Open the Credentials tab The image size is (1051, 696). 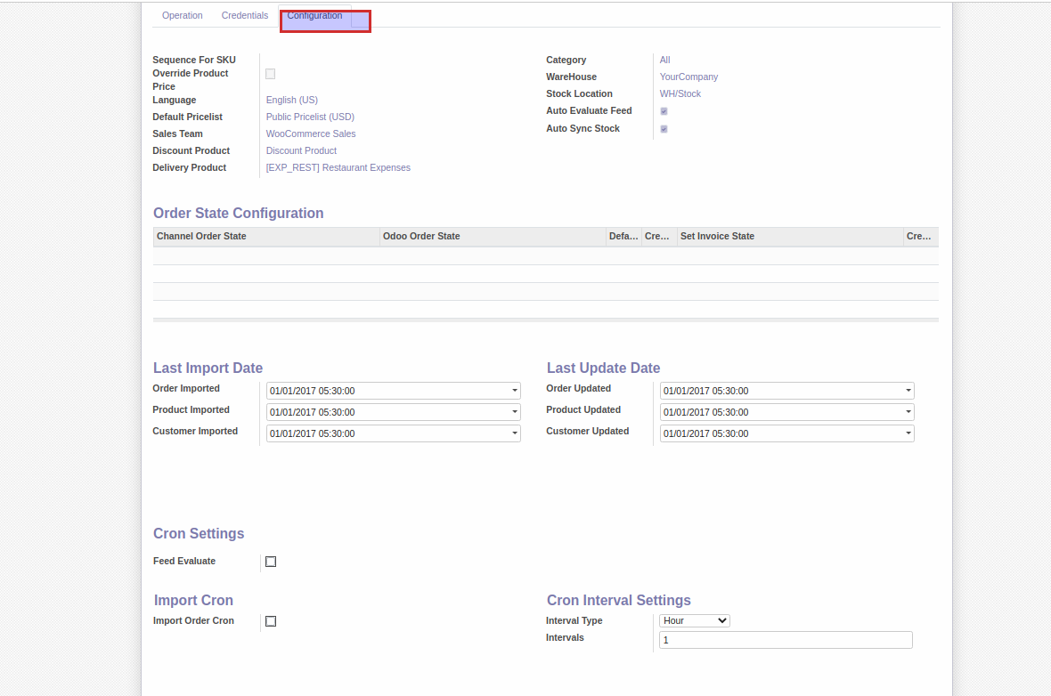click(x=245, y=15)
